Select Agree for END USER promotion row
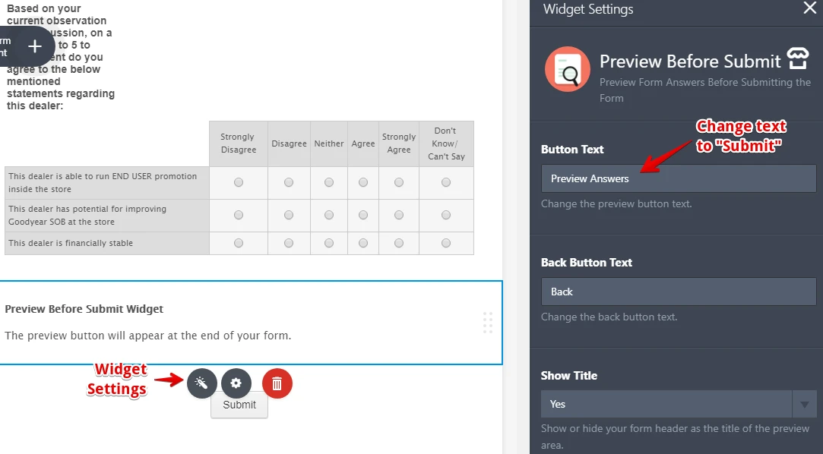Viewport: 823px width, 454px height. pos(362,182)
